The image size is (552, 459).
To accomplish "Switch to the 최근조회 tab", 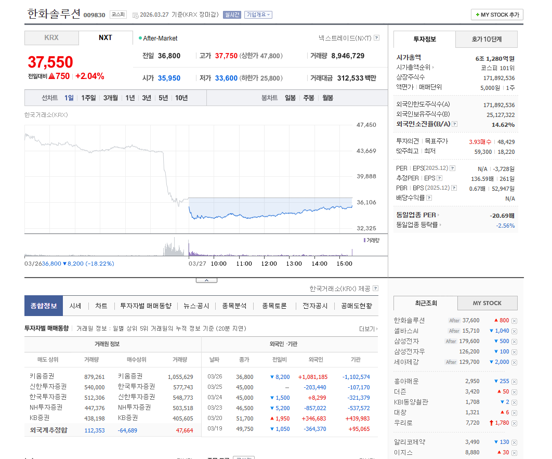I will coord(426,303).
